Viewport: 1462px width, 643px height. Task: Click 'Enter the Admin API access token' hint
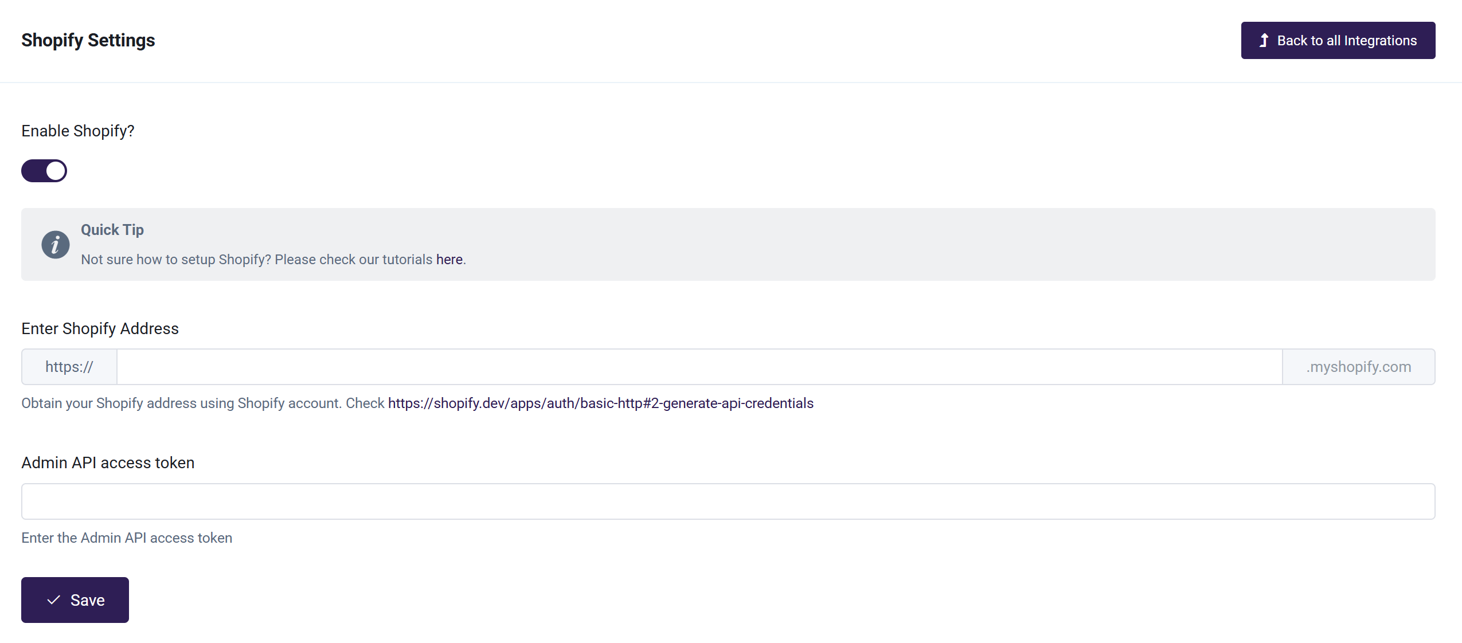[x=127, y=538]
